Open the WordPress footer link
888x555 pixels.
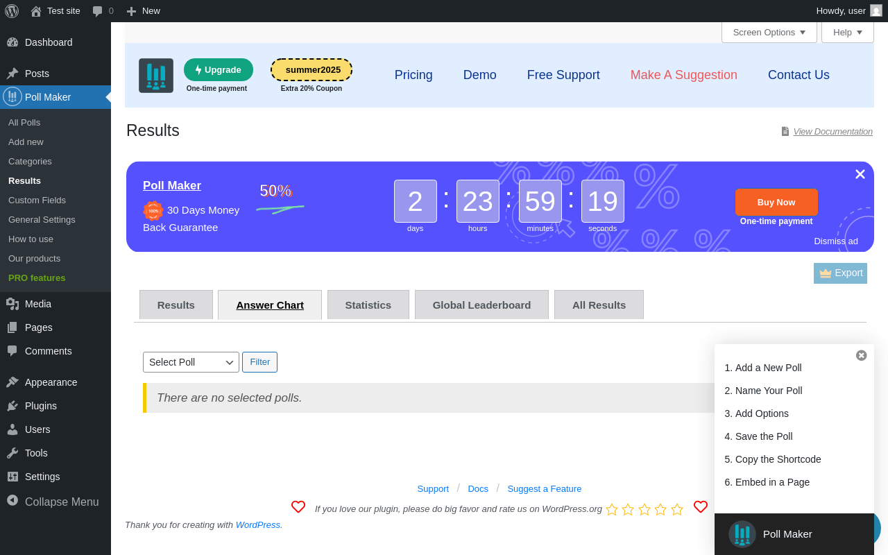(x=258, y=524)
